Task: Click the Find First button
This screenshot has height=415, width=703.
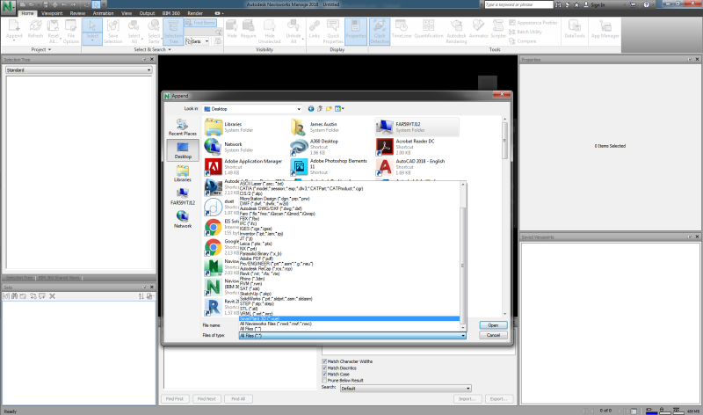Action: pos(175,399)
